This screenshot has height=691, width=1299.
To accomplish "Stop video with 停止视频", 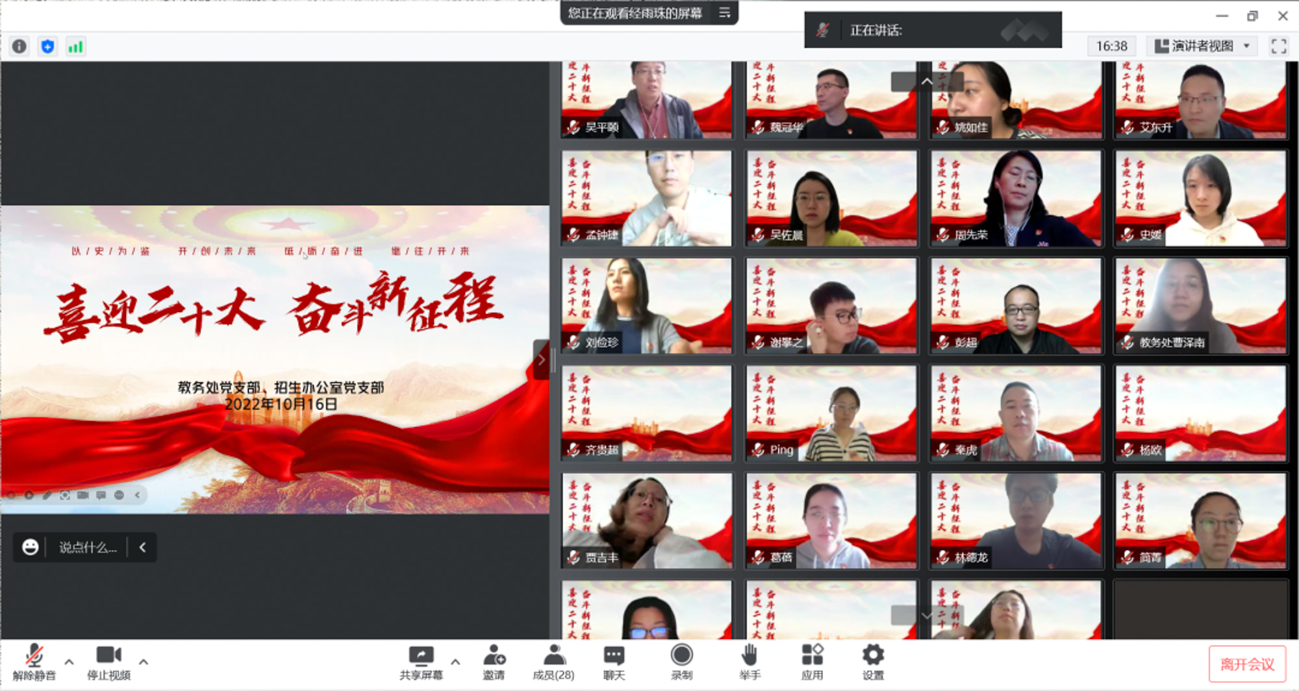I will 108,662.
